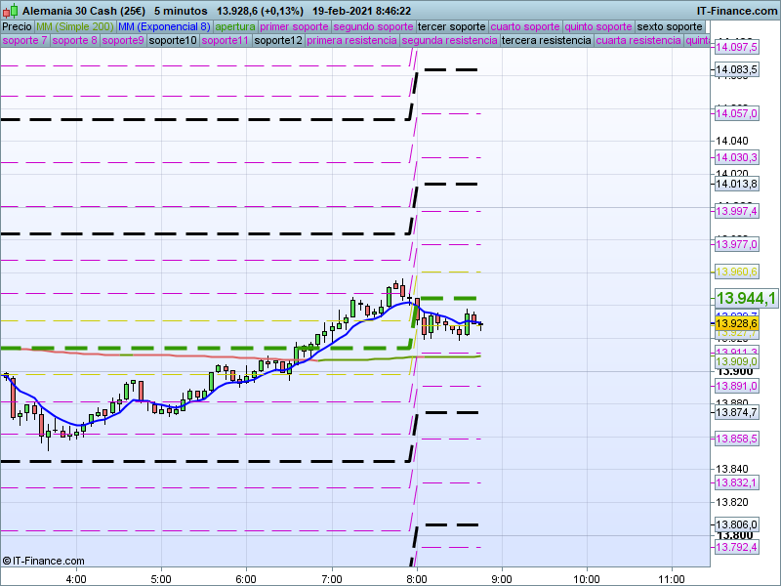
Task: Click the cuarta resistencia legend label
Action: pyautogui.click(x=638, y=40)
